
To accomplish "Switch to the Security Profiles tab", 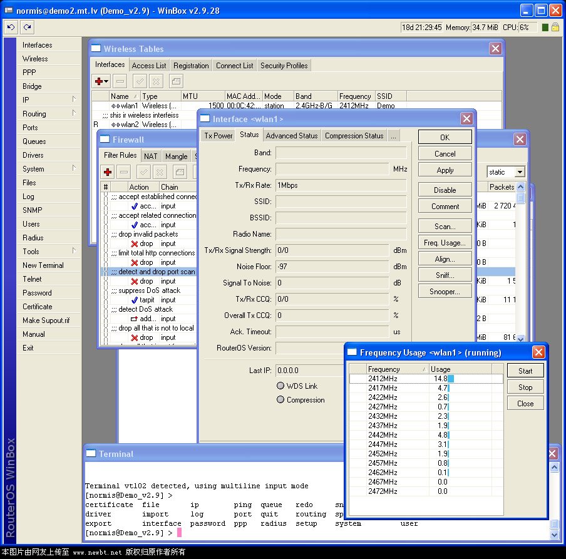I will pyautogui.click(x=284, y=66).
